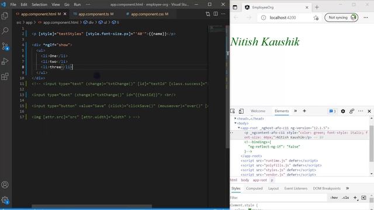Screen dimensions: 374x210
Task: Open editor More Actions ellipsis
Action: 223,14
